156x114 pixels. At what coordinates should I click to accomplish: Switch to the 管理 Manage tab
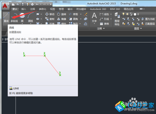click(x=61, y=9)
